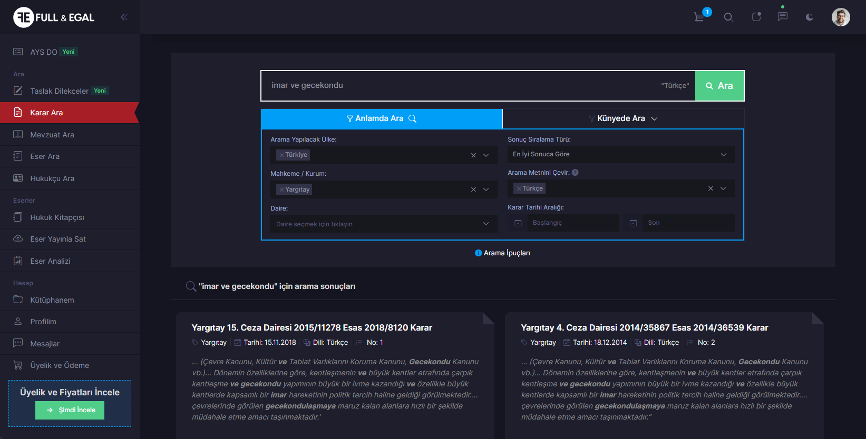Click the notification icon next to the cart
This screenshot has width=866, height=439.
pyautogui.click(x=756, y=17)
